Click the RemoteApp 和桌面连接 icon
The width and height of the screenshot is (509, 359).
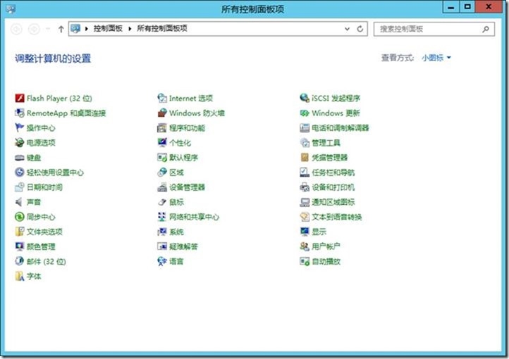[20, 113]
